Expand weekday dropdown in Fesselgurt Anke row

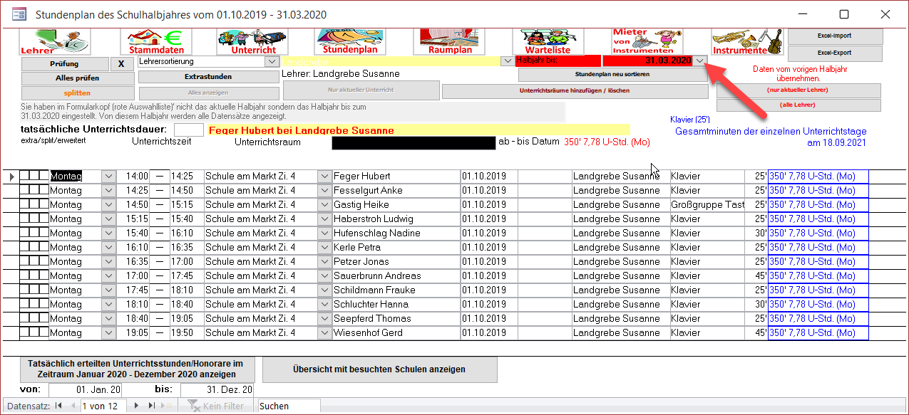pos(108,191)
